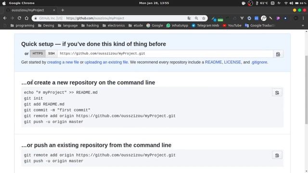Screen dimensions: 308x173
Task: Click the zoom magnifier icon in address bar
Action: pyautogui.click(x=196, y=18)
